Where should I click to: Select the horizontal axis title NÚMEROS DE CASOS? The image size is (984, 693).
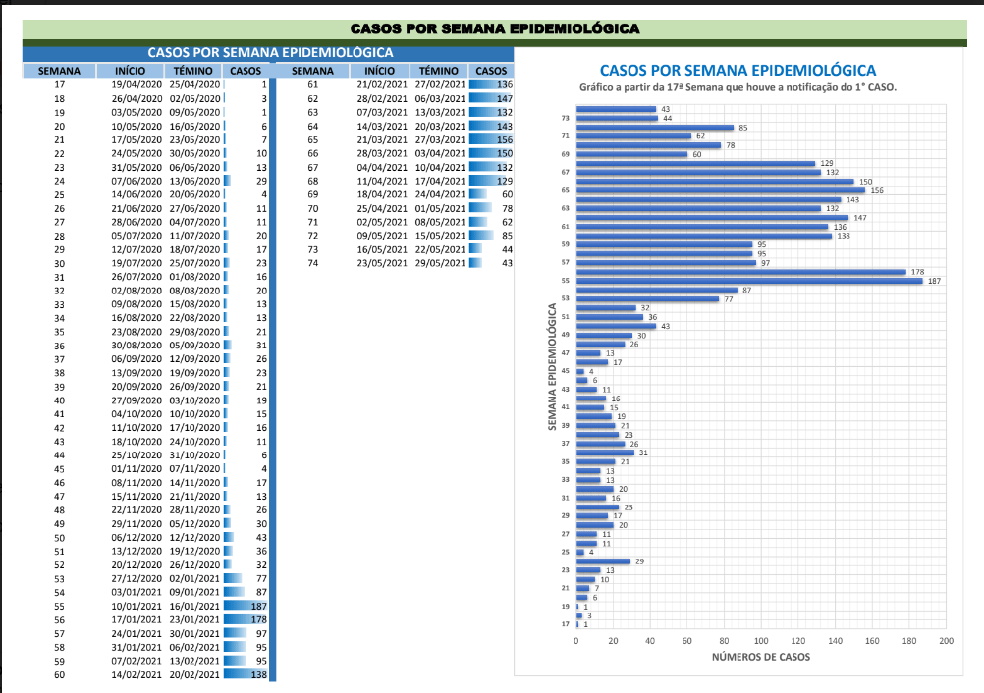pyautogui.click(x=761, y=657)
